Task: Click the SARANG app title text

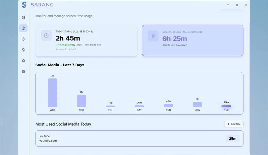Action: click(x=42, y=5)
